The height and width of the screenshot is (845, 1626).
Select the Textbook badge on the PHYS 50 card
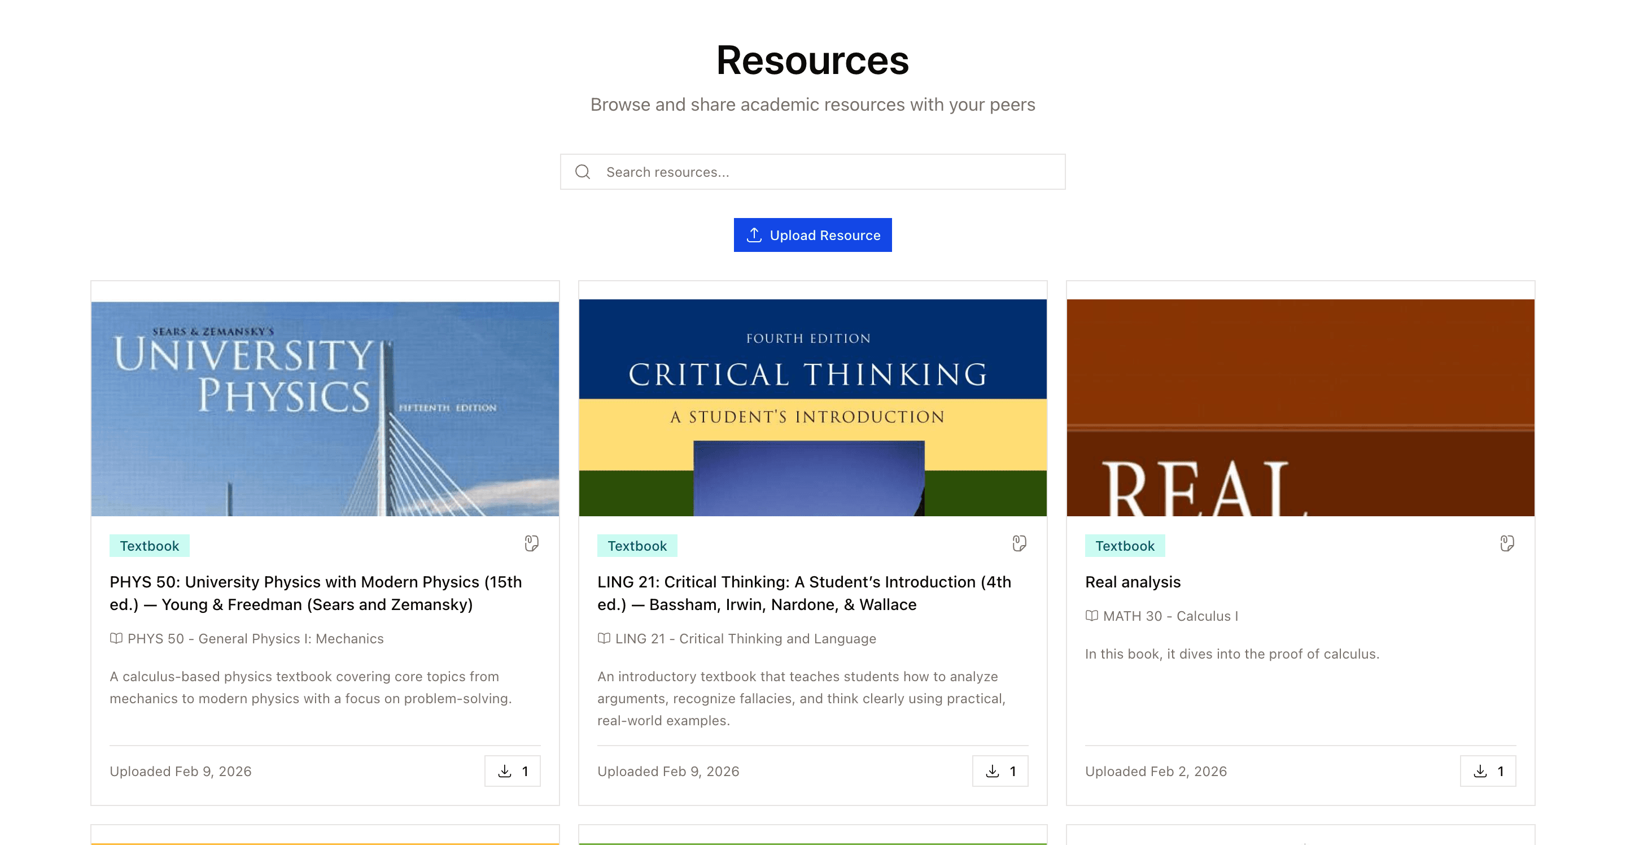pos(149,545)
